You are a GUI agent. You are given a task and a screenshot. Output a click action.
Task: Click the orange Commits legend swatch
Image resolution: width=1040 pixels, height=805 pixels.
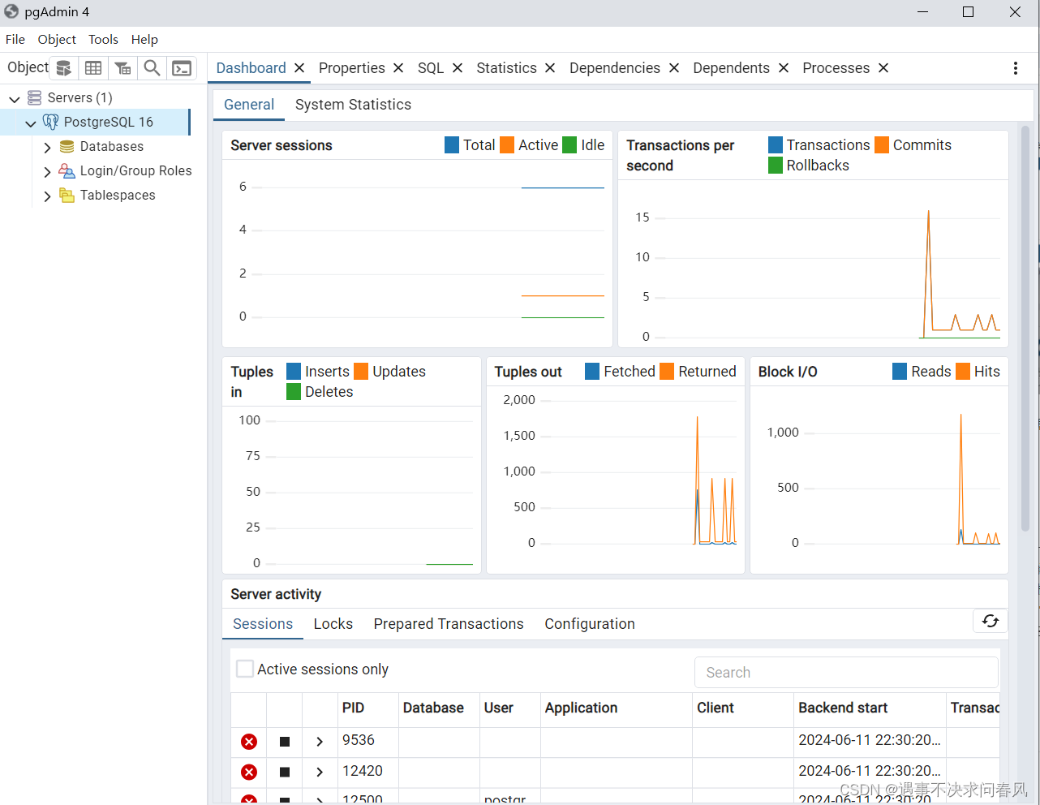tap(882, 145)
